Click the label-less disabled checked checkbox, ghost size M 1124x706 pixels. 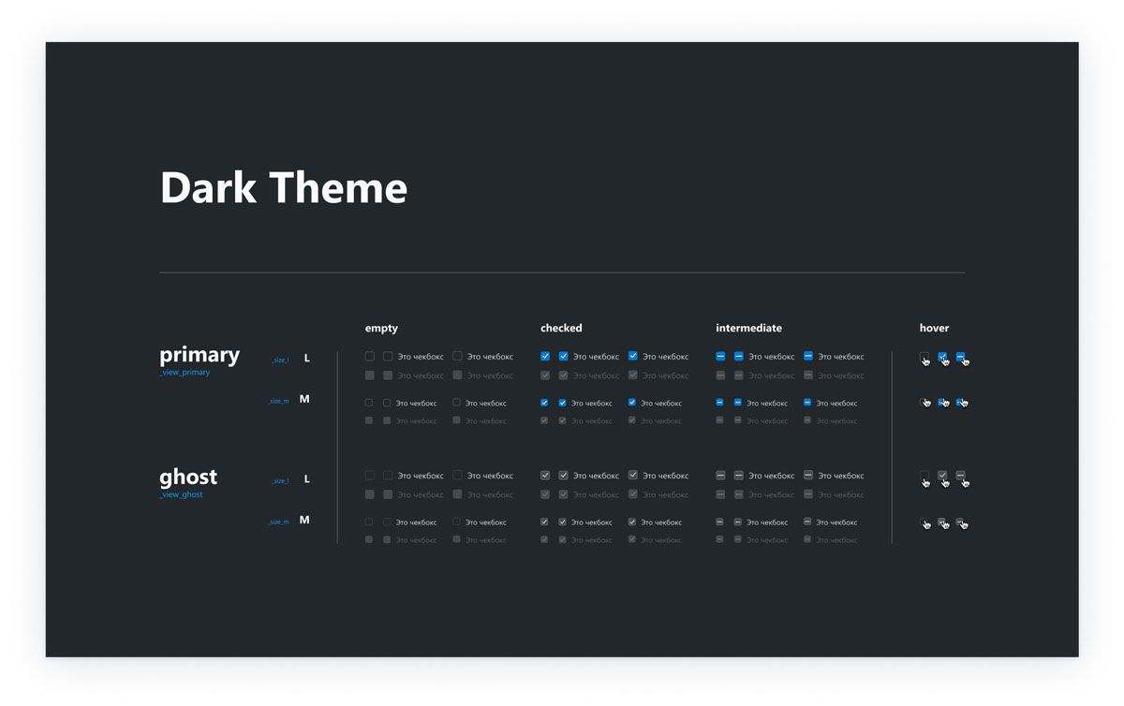544,539
